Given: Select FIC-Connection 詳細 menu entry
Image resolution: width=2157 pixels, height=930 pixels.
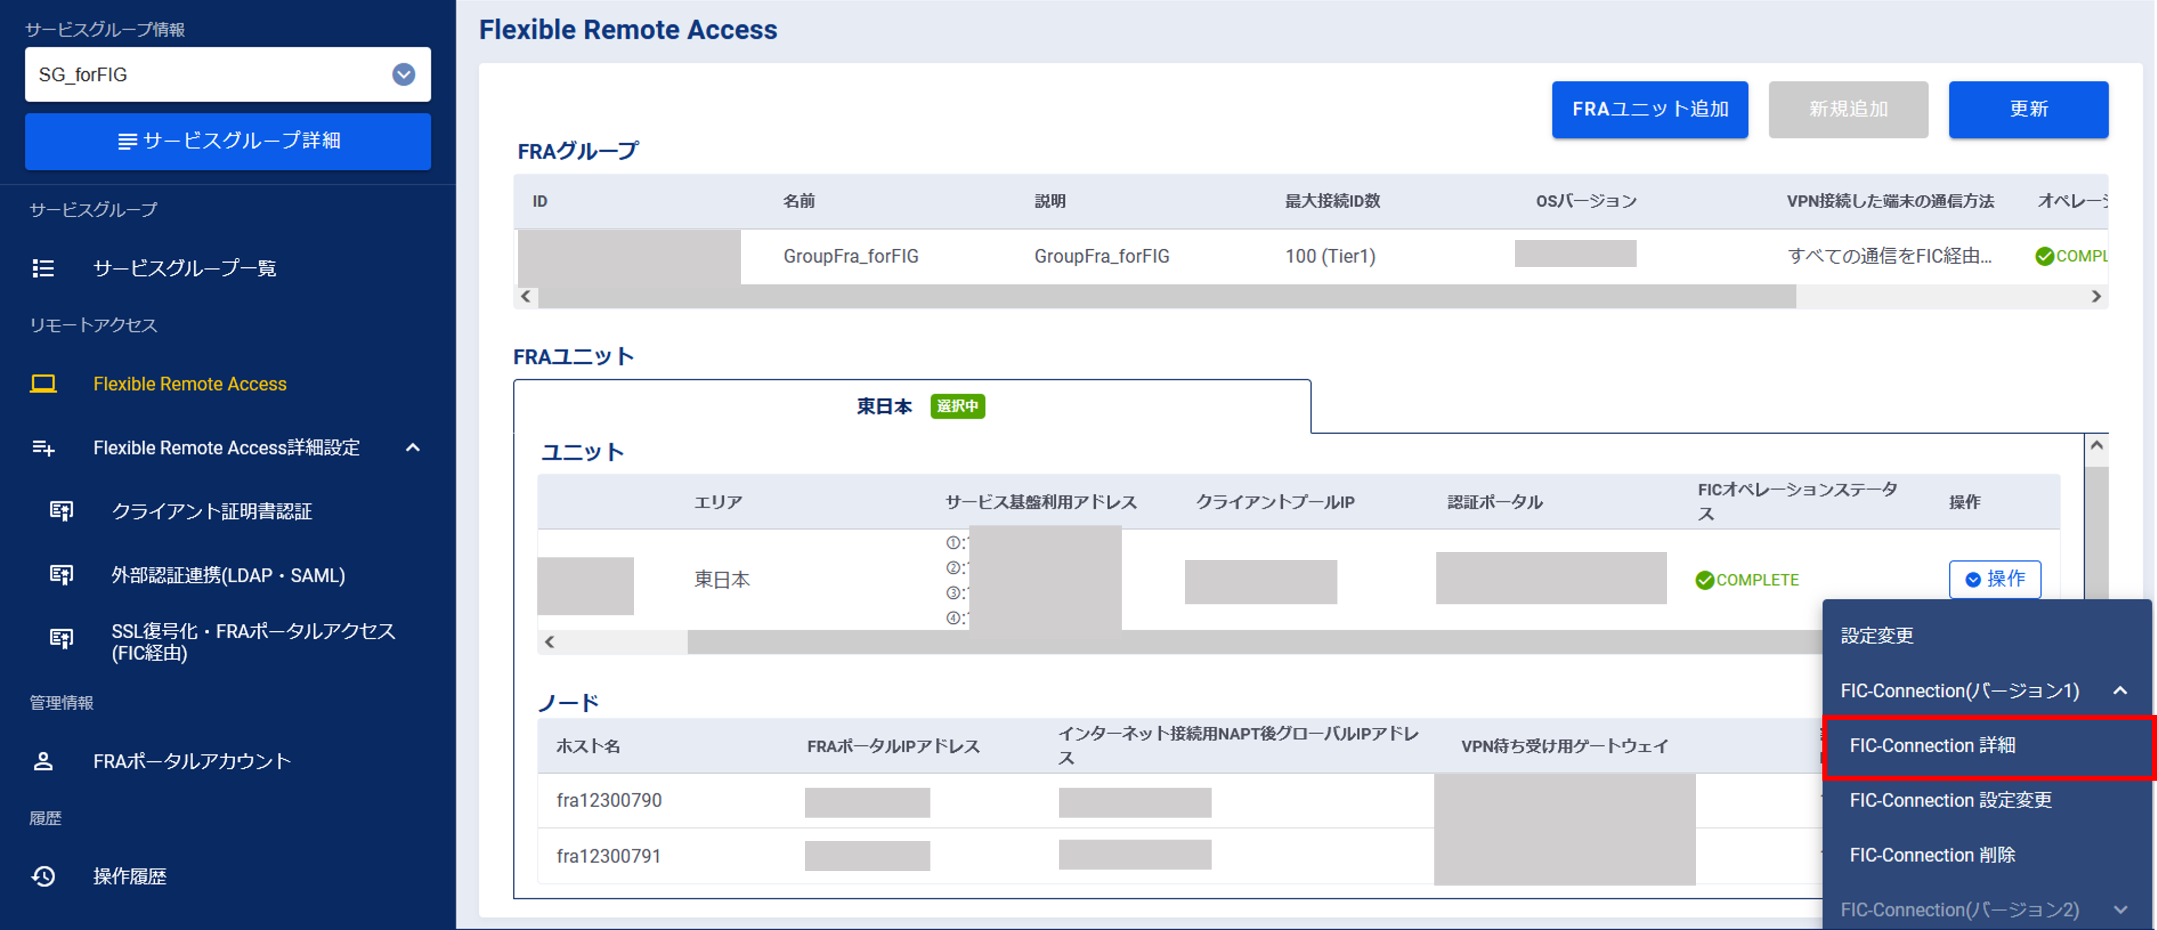Looking at the screenshot, I should tap(1932, 745).
